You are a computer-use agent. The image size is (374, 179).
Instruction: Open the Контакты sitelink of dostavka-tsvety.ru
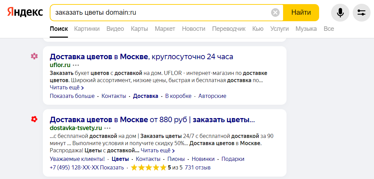coord(148,159)
